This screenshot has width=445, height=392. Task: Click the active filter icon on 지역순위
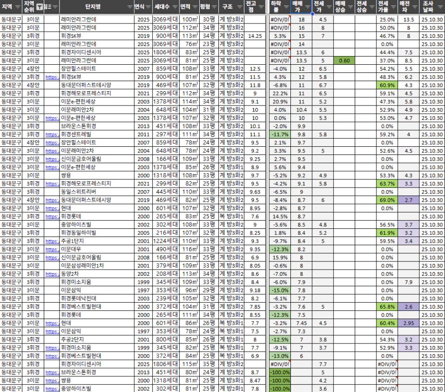coord(39,8)
